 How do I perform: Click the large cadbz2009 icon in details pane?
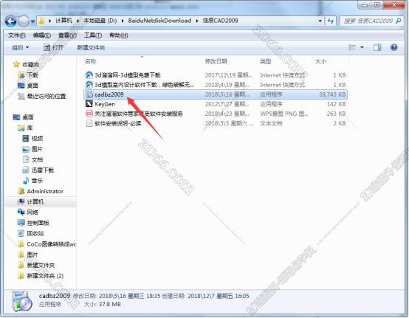pyautogui.click(x=22, y=301)
